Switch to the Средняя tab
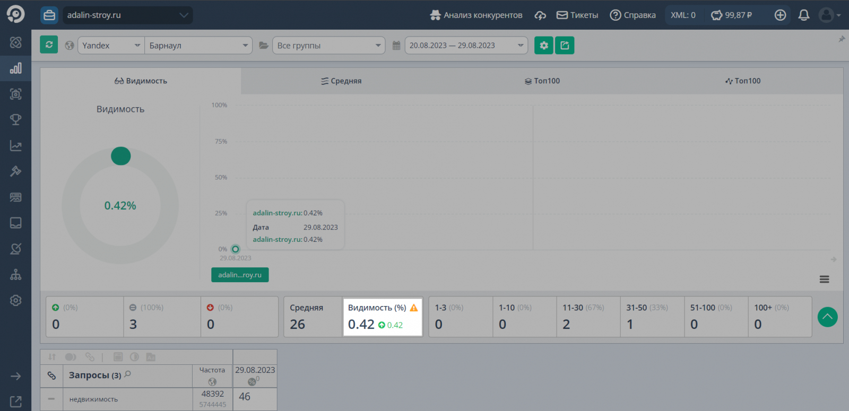The width and height of the screenshot is (849, 411). pyautogui.click(x=341, y=81)
